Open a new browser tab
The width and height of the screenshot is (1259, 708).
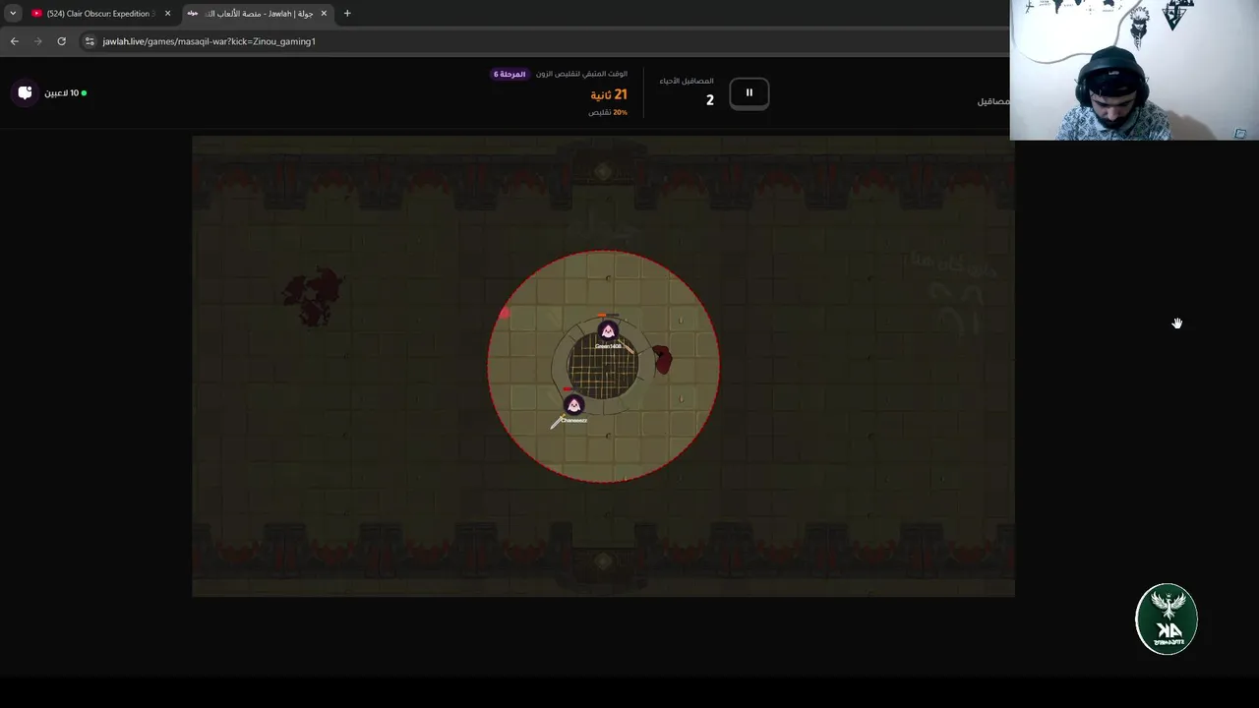(x=347, y=14)
